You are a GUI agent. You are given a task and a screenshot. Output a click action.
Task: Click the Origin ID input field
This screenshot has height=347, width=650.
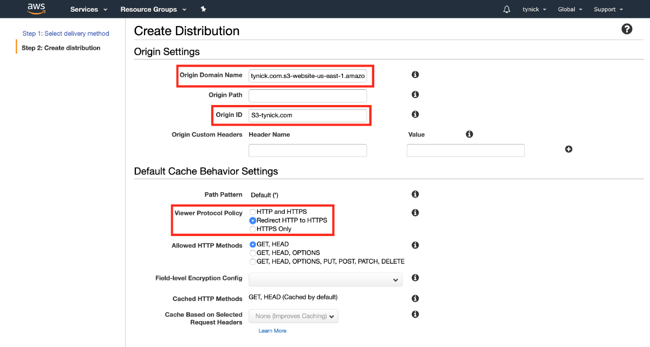coord(308,115)
